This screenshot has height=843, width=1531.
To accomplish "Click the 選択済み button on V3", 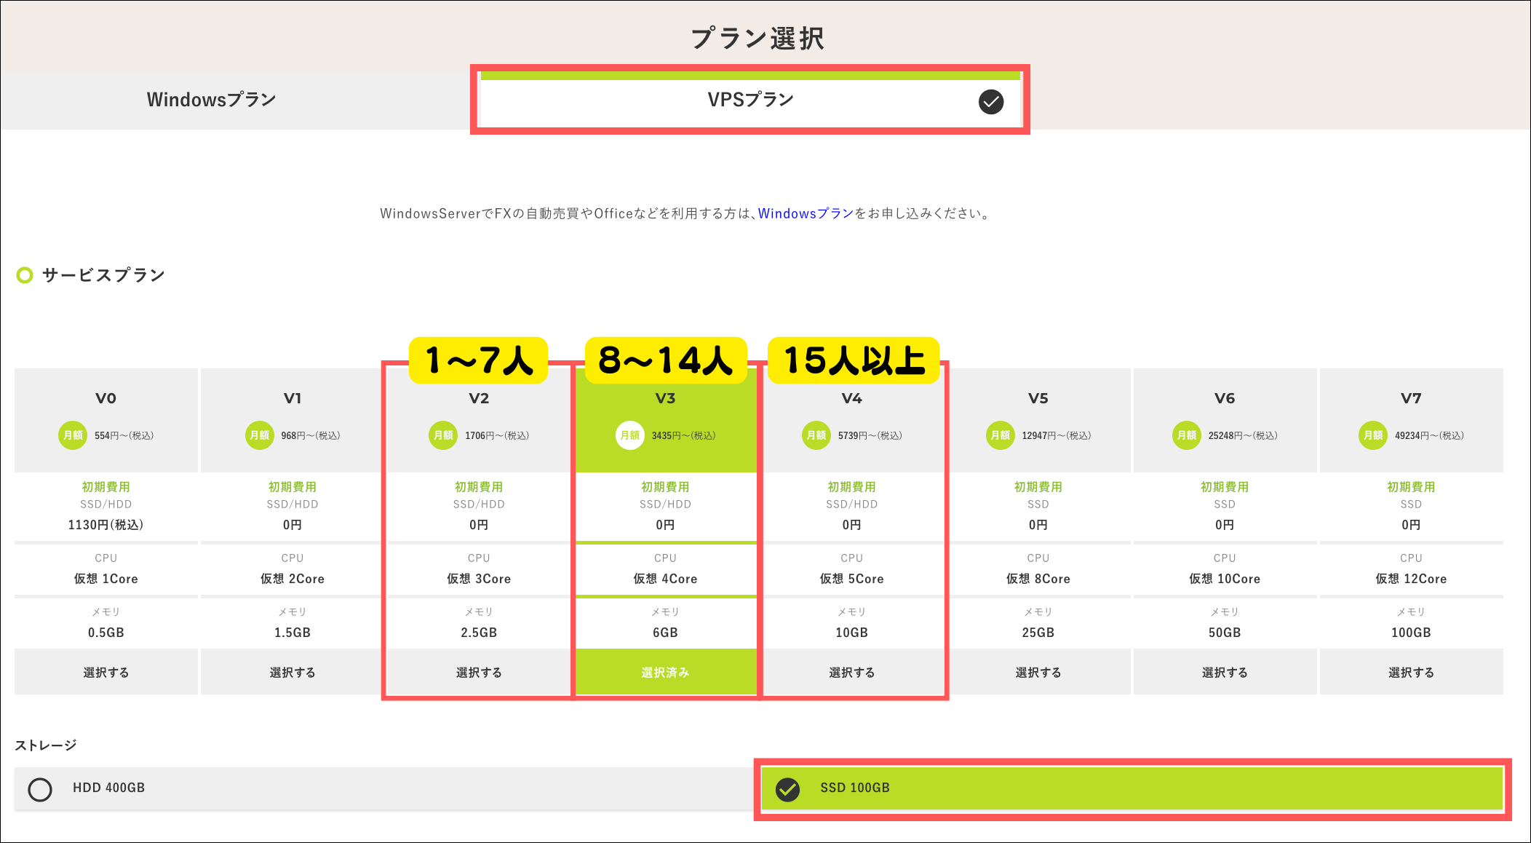I will (x=665, y=672).
